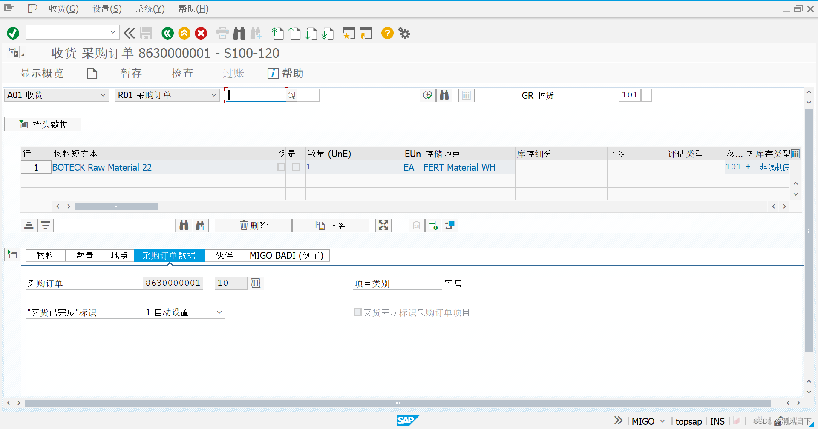Screen dimensions: 818x429
Task: Click the Create New Session star icon
Action: [x=349, y=33]
